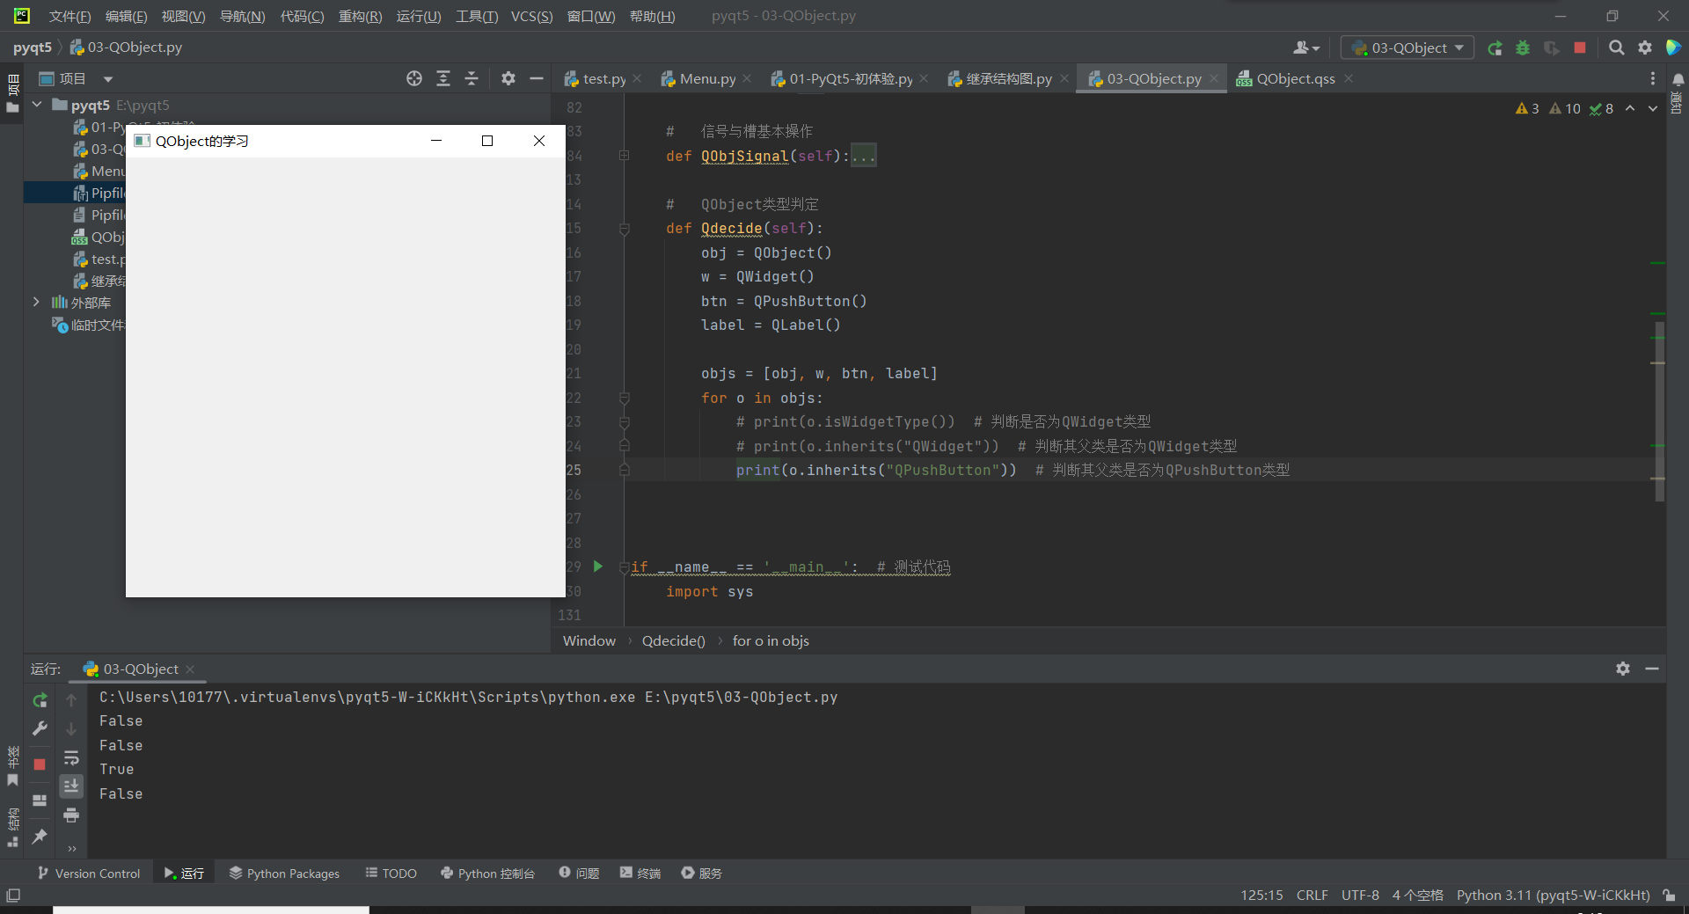
Task: Select opened file with the target icon
Action: tap(414, 78)
